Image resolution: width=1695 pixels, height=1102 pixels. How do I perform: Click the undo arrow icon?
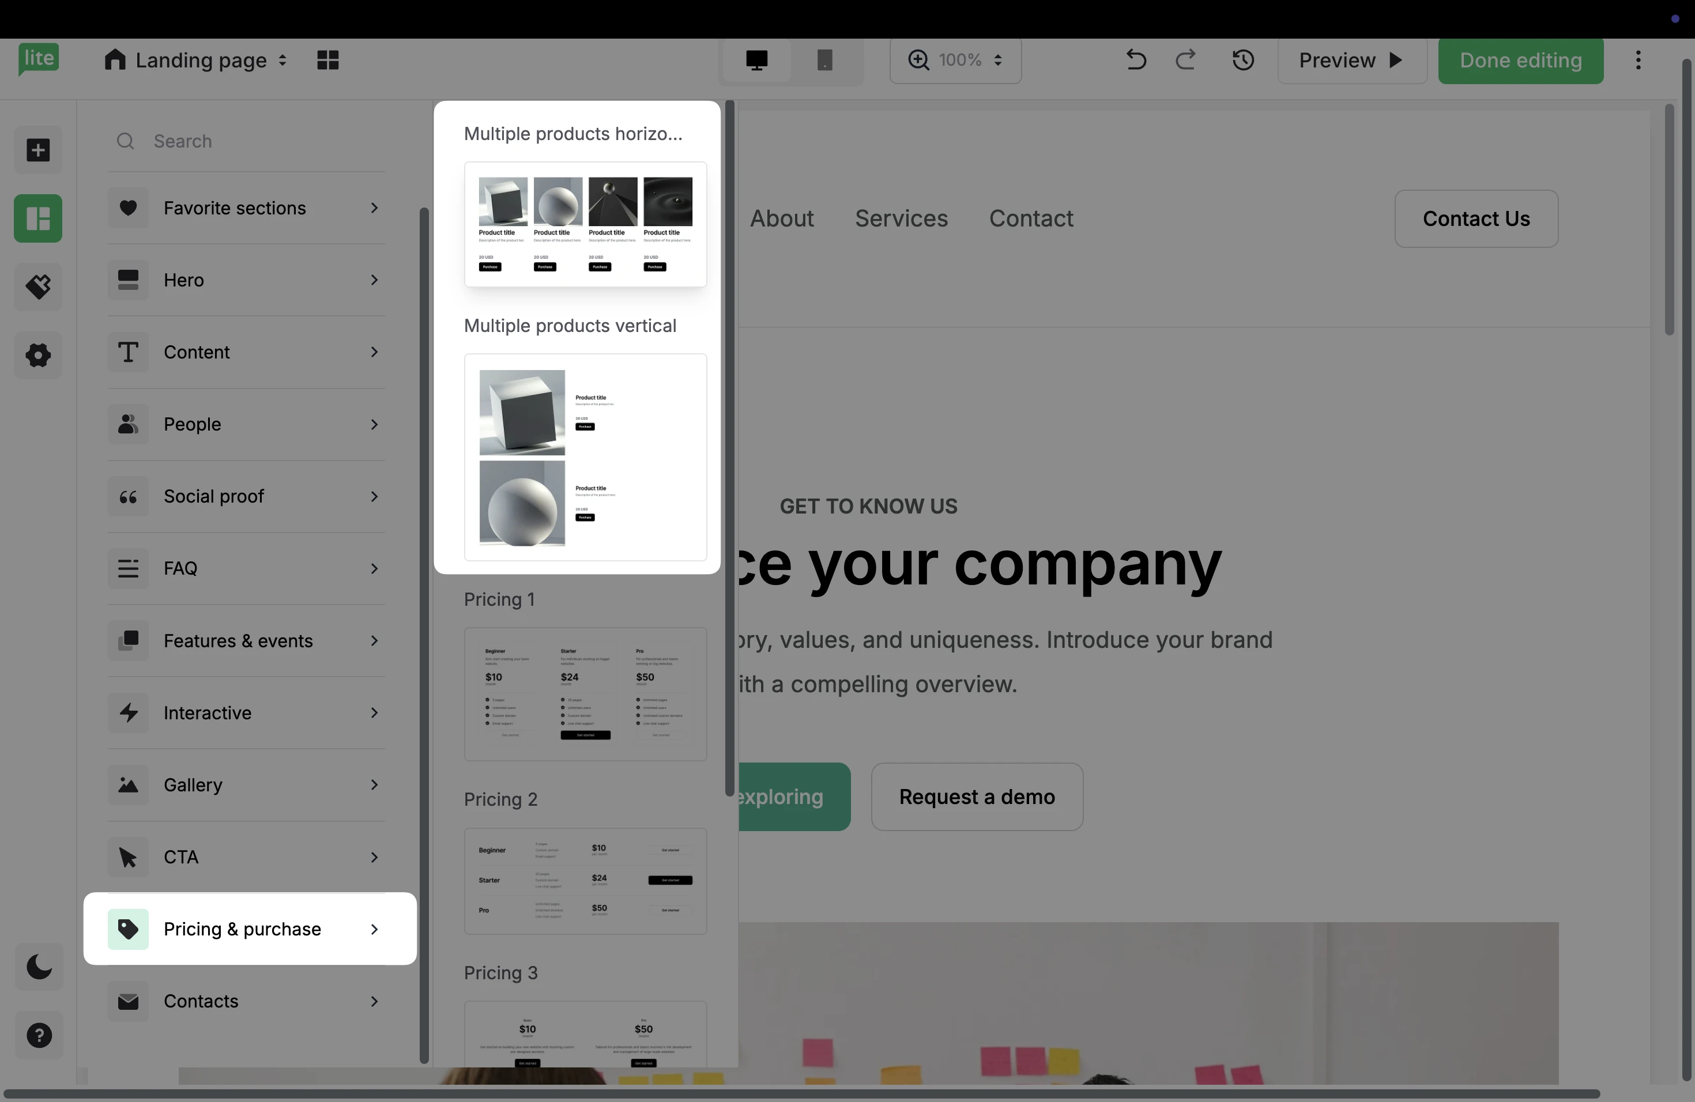click(x=1136, y=61)
